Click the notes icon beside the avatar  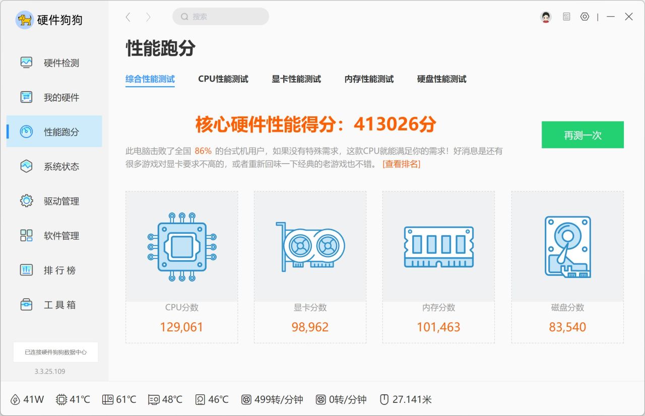(x=566, y=17)
